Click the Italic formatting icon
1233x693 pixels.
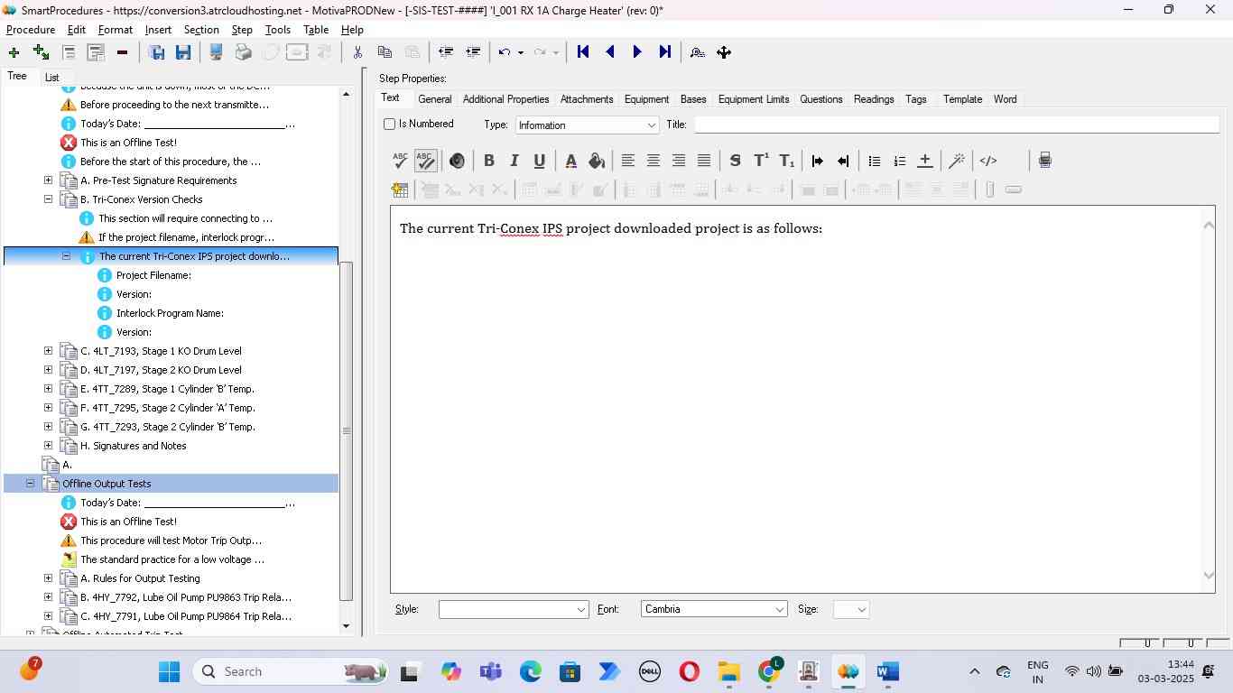514,161
